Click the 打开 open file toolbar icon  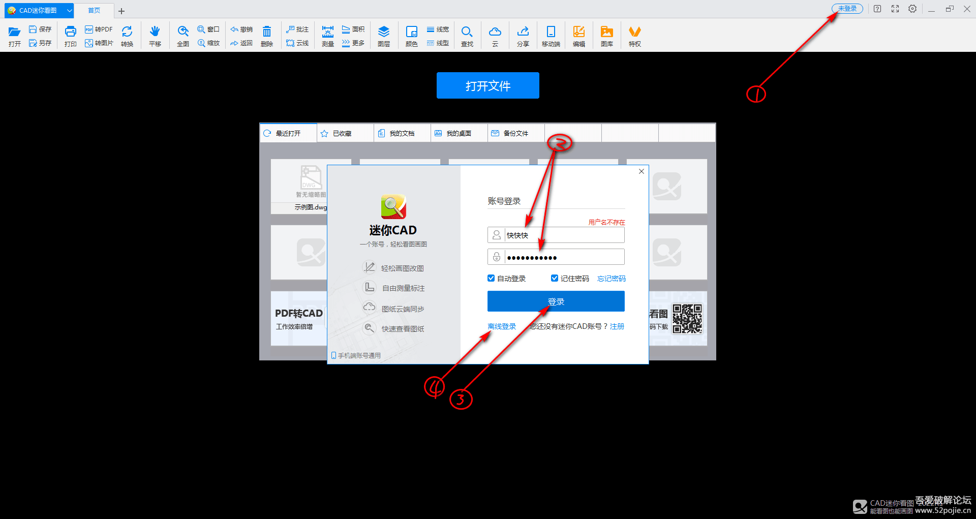pos(14,36)
